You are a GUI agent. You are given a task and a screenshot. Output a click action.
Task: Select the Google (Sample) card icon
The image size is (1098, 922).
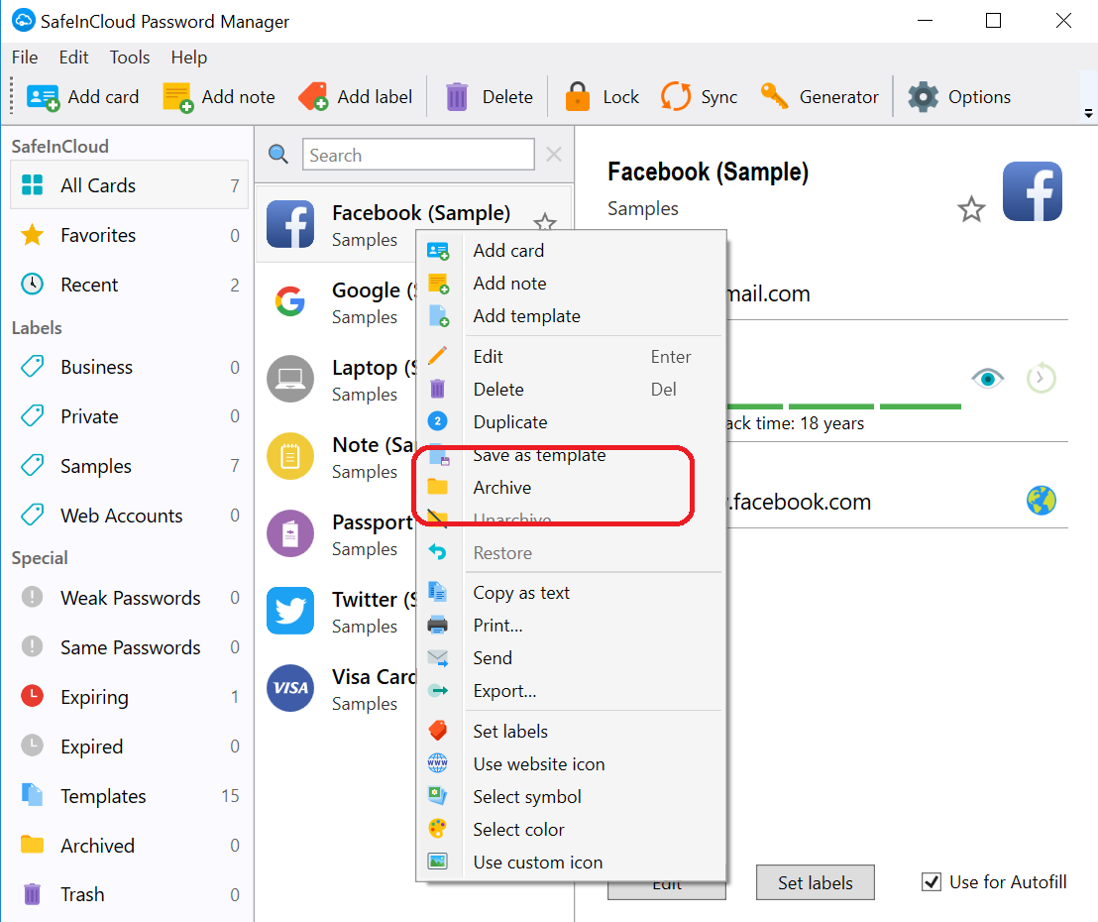[x=290, y=302]
